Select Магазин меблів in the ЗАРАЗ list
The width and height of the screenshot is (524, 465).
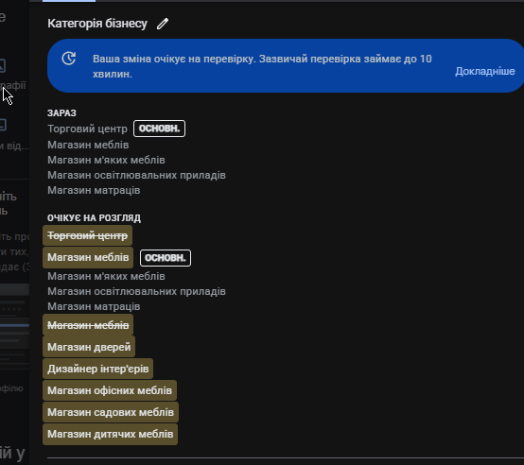[88, 145]
